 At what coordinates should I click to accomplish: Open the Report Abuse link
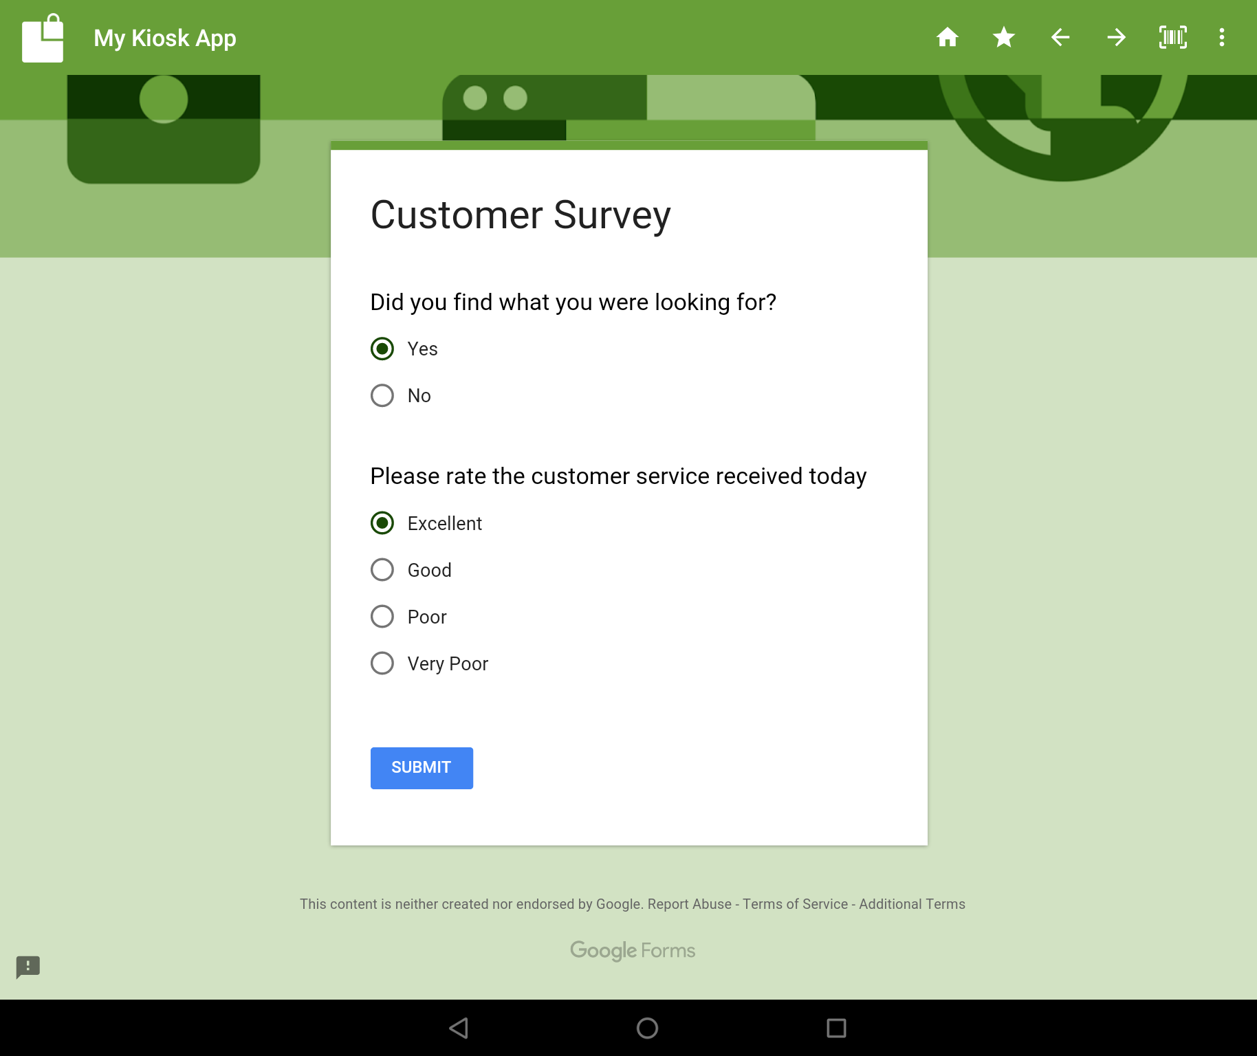[x=689, y=904]
